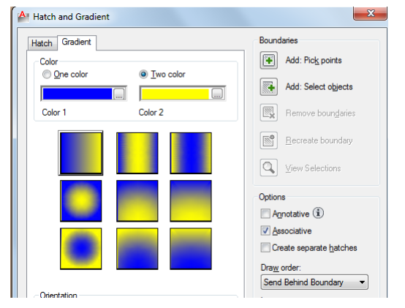Click the blue Color 1 swatch
This screenshot has height=308, width=405.
click(77, 94)
